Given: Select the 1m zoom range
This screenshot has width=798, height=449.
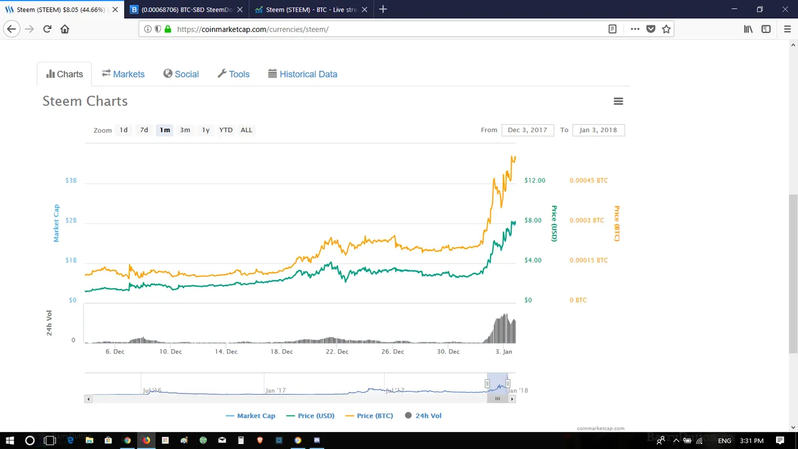Looking at the screenshot, I should tap(165, 130).
